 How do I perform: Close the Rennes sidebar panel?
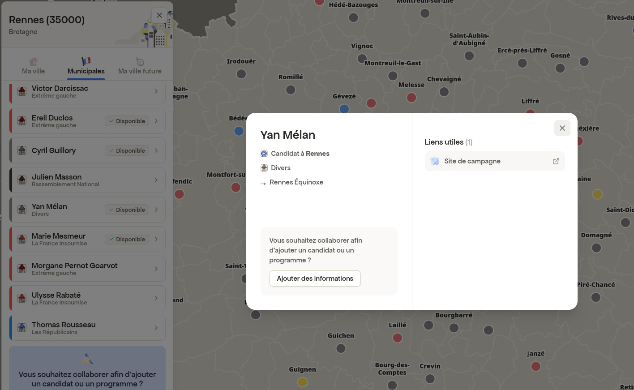tap(159, 15)
